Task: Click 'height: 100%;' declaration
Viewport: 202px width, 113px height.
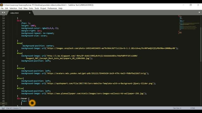Action: click(x=29, y=26)
